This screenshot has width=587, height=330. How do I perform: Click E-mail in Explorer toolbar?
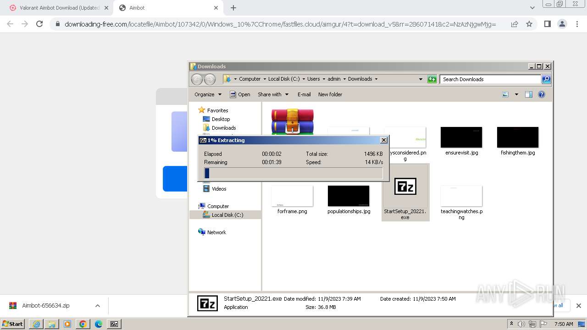coord(304,94)
